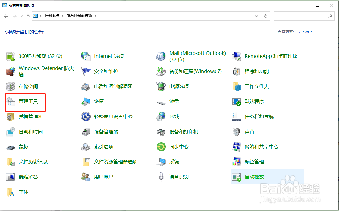339x211 pixels.
Task: Expand the address bar location dropdown
Action: coord(256,16)
